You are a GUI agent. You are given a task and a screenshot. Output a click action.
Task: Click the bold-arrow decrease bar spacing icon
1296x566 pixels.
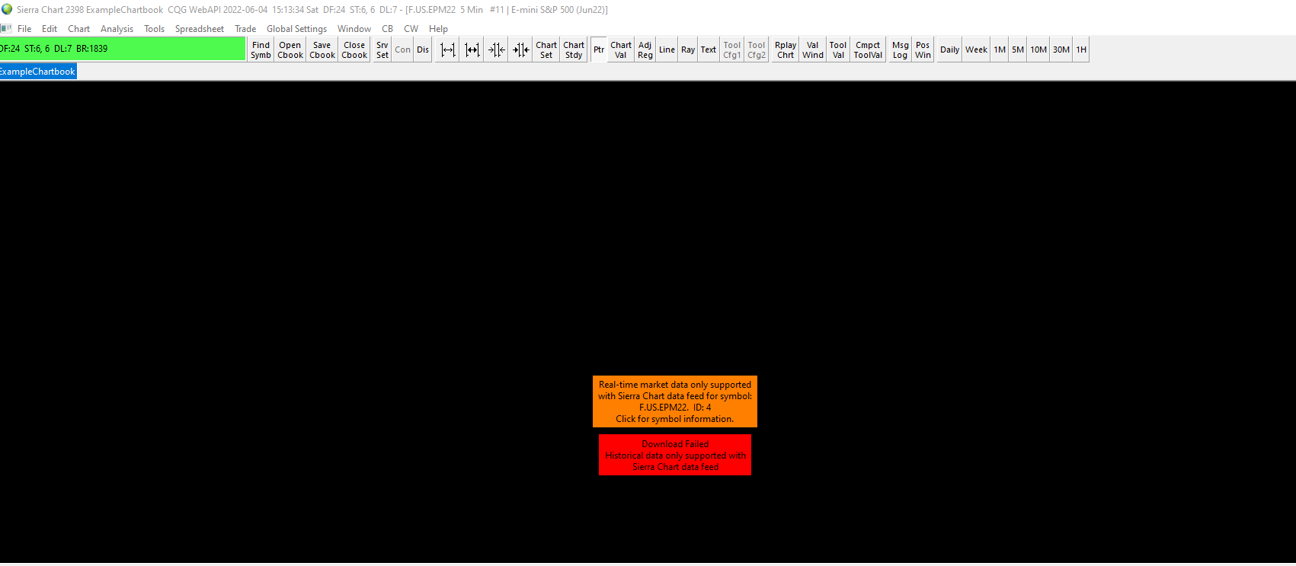tap(521, 50)
